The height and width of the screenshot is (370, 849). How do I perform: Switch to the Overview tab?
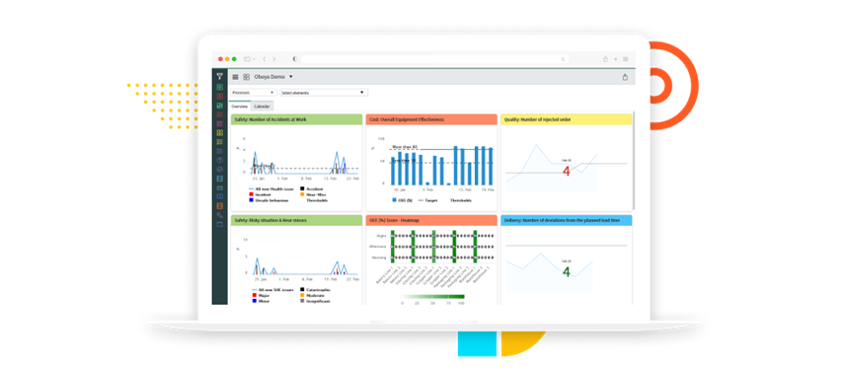pos(239,107)
